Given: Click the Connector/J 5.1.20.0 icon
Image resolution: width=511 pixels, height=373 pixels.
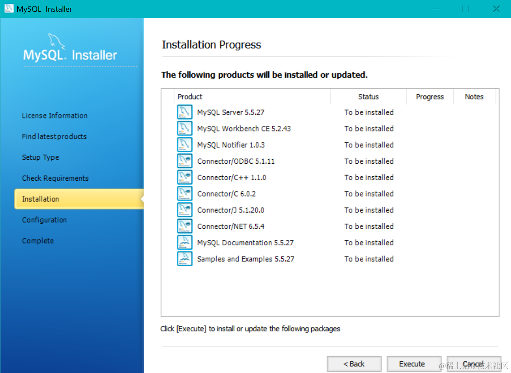Looking at the screenshot, I should pyautogui.click(x=185, y=210).
